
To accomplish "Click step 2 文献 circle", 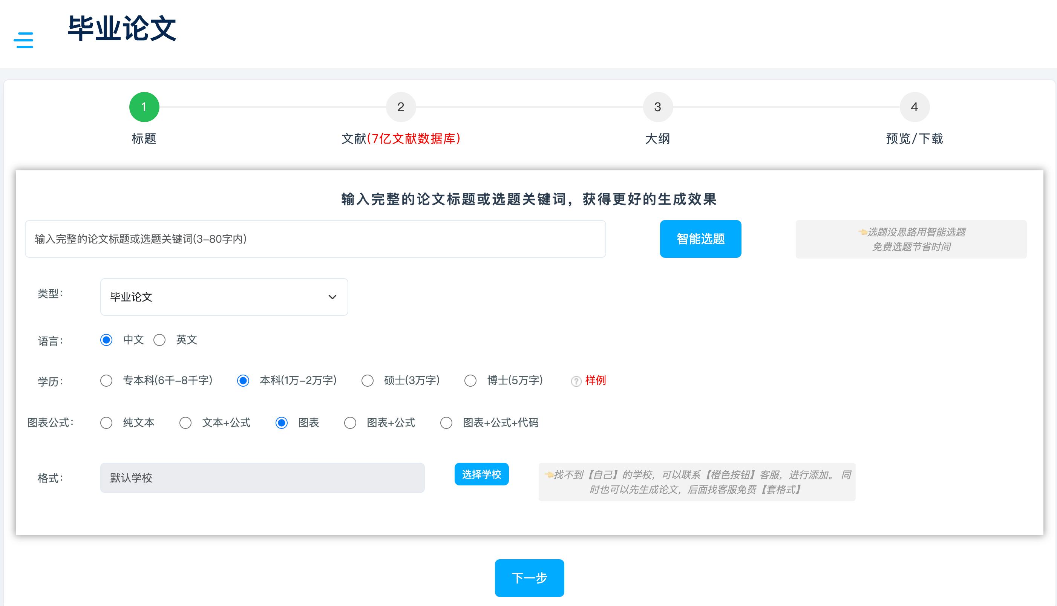I will click(400, 107).
